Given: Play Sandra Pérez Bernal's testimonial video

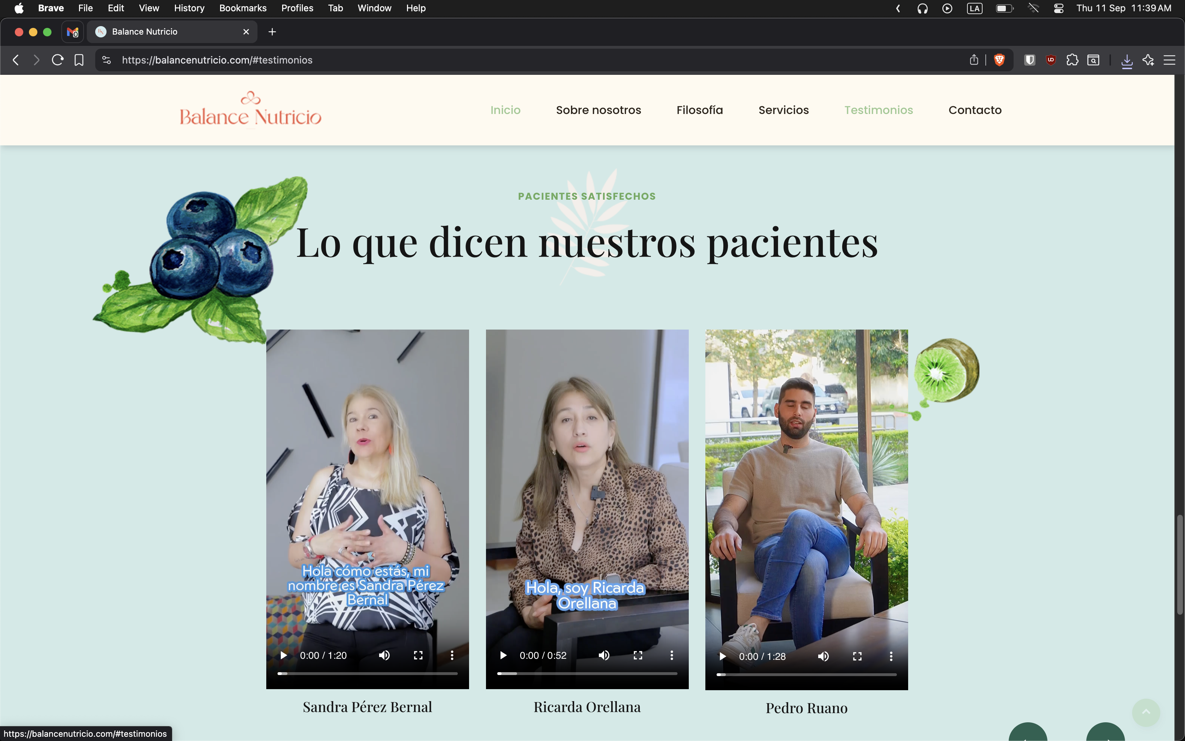Looking at the screenshot, I should click(284, 655).
